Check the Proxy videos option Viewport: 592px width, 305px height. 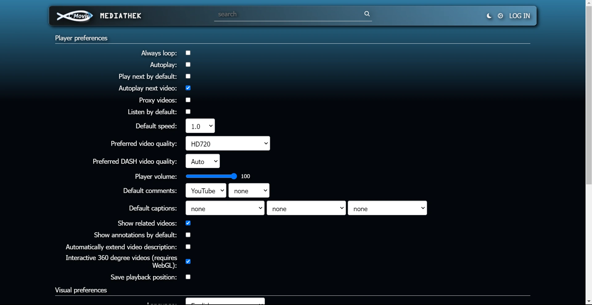click(x=188, y=100)
